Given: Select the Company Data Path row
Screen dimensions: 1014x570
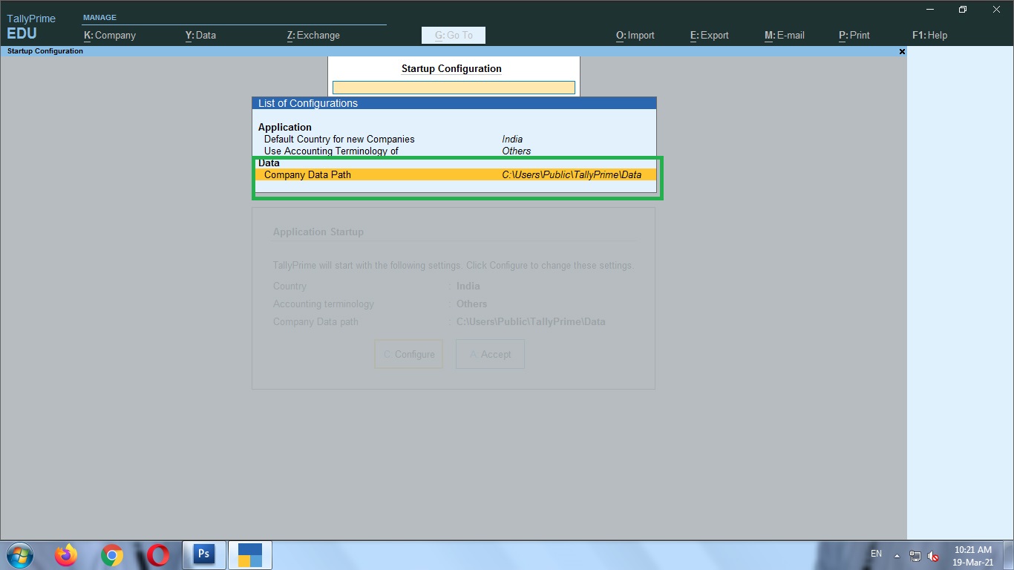Looking at the screenshot, I should (456, 174).
